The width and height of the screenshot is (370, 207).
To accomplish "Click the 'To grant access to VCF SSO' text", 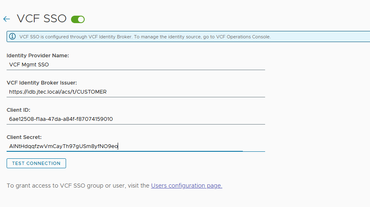I will pos(46,186).
